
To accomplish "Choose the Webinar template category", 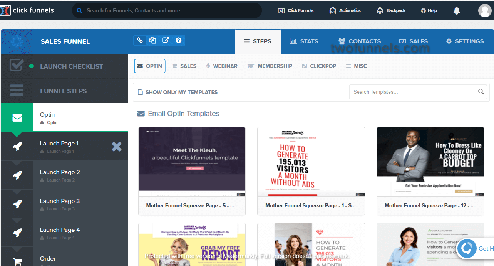I will 222,66.
